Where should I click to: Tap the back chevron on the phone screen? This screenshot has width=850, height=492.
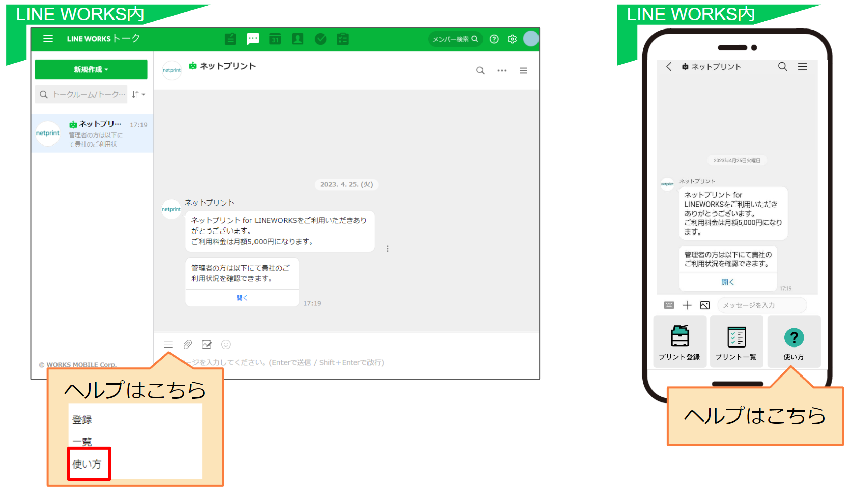(x=669, y=67)
